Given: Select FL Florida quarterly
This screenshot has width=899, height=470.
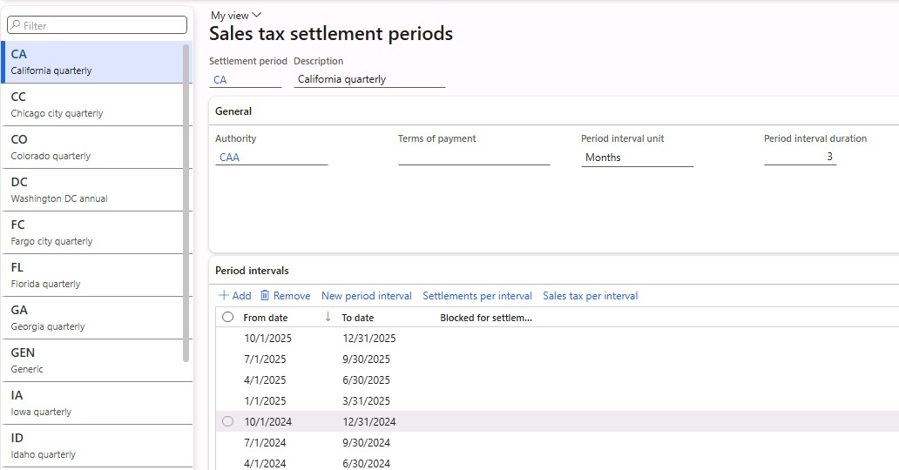Looking at the screenshot, I should coord(93,275).
